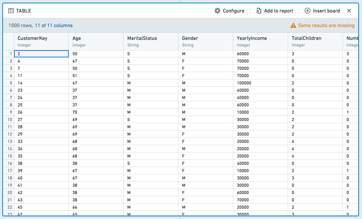Screen dimensions: 362x219
Task: Click the Add to report label
Action: [x=278, y=11]
